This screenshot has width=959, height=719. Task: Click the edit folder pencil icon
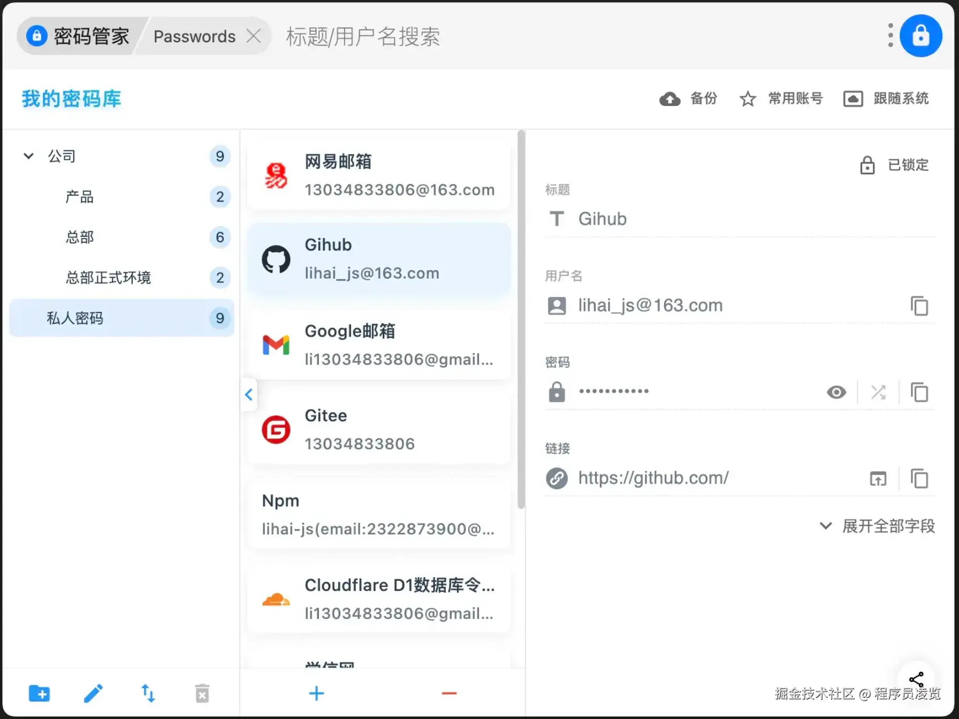point(94,693)
